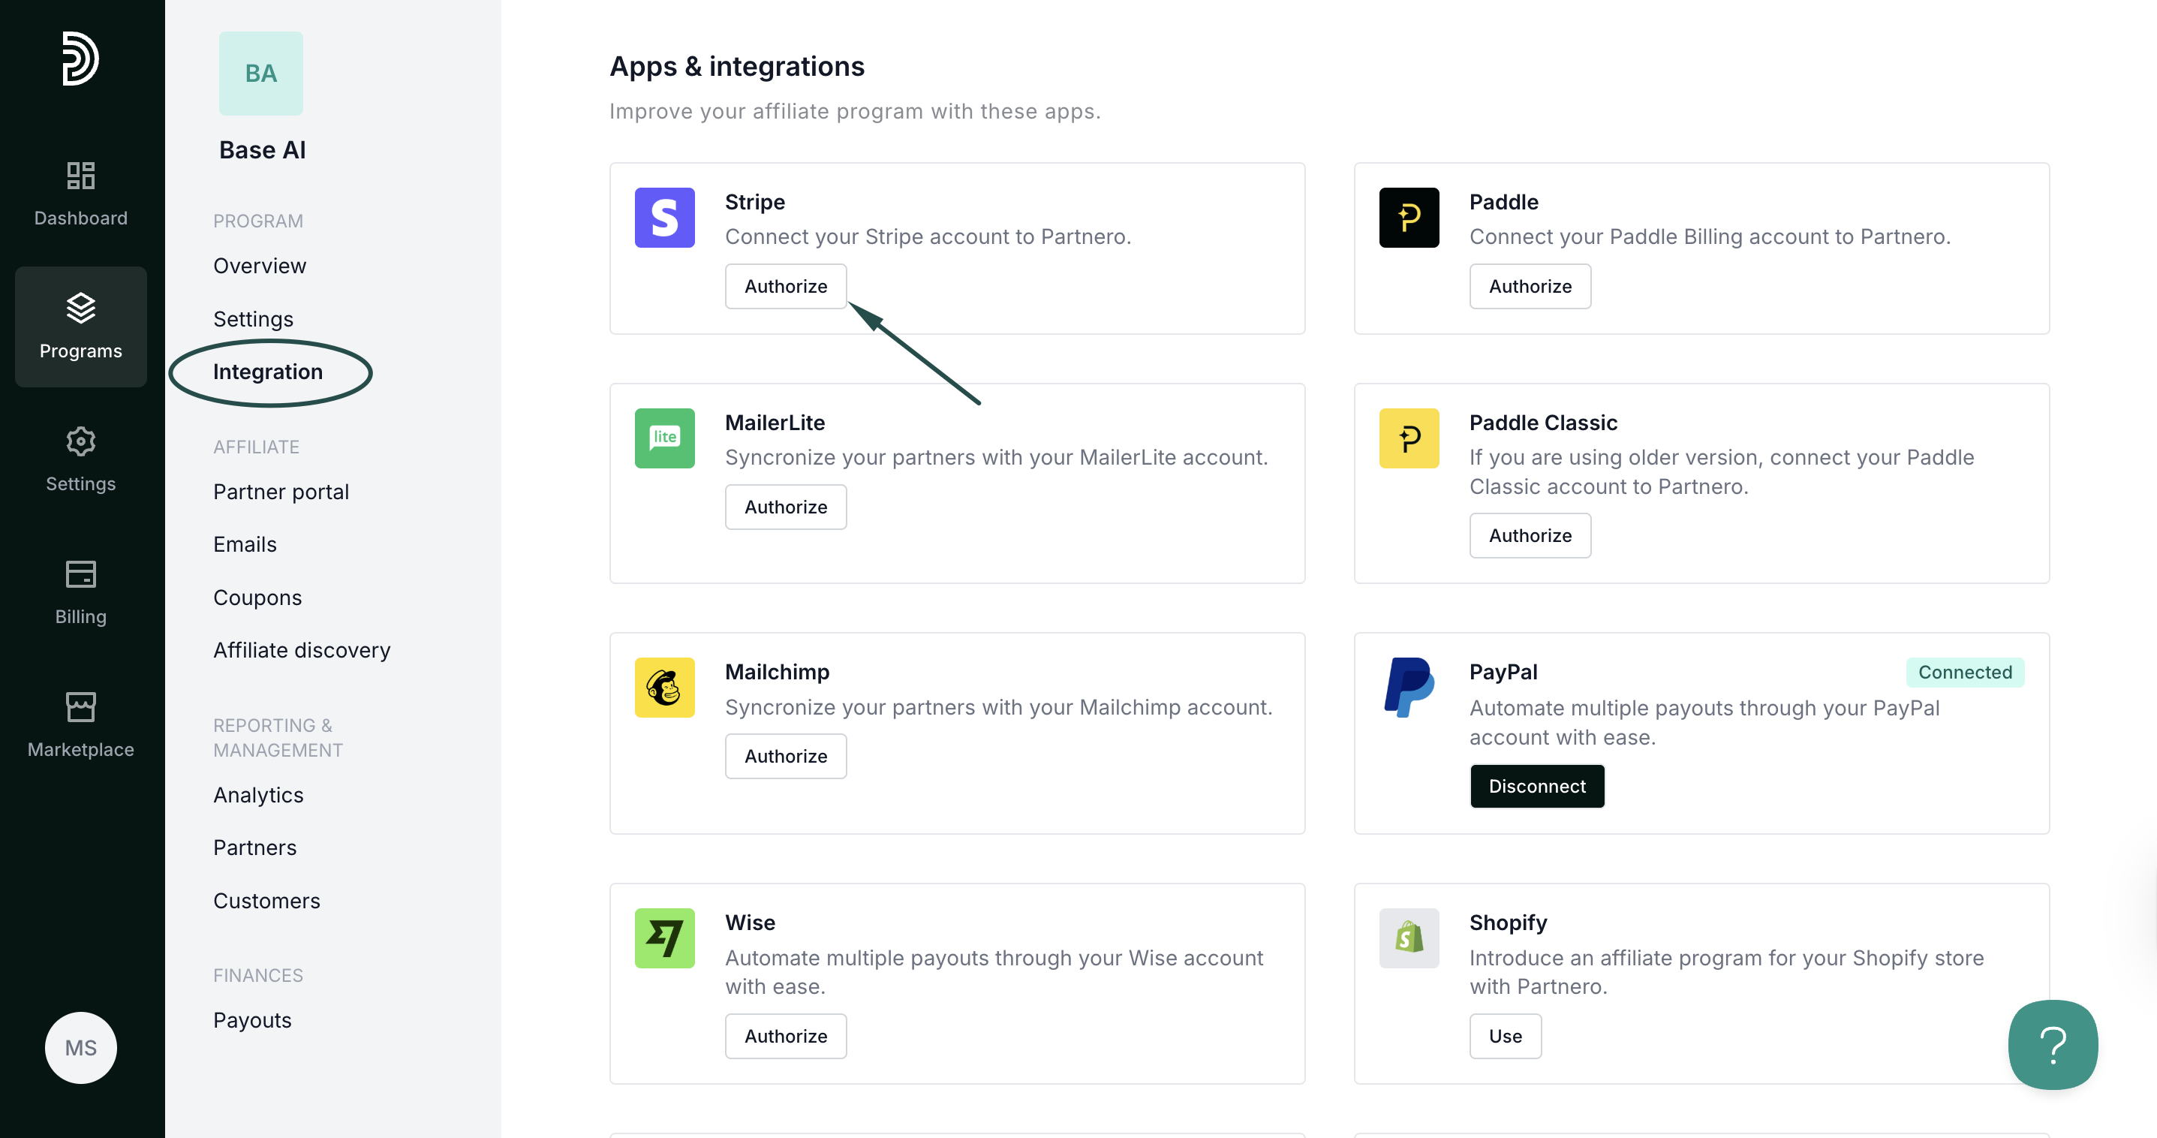
Task: View the Analytics page
Action: 258,795
